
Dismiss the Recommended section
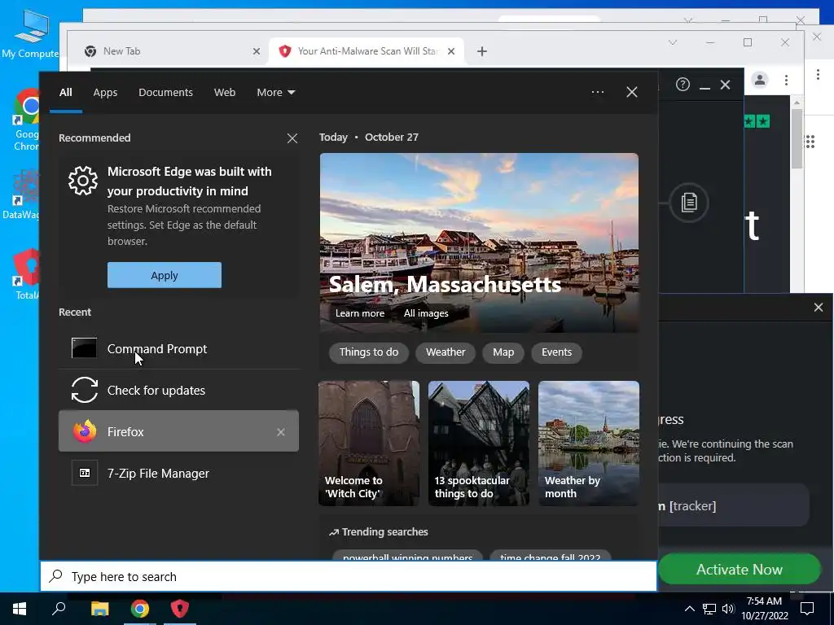tap(292, 138)
